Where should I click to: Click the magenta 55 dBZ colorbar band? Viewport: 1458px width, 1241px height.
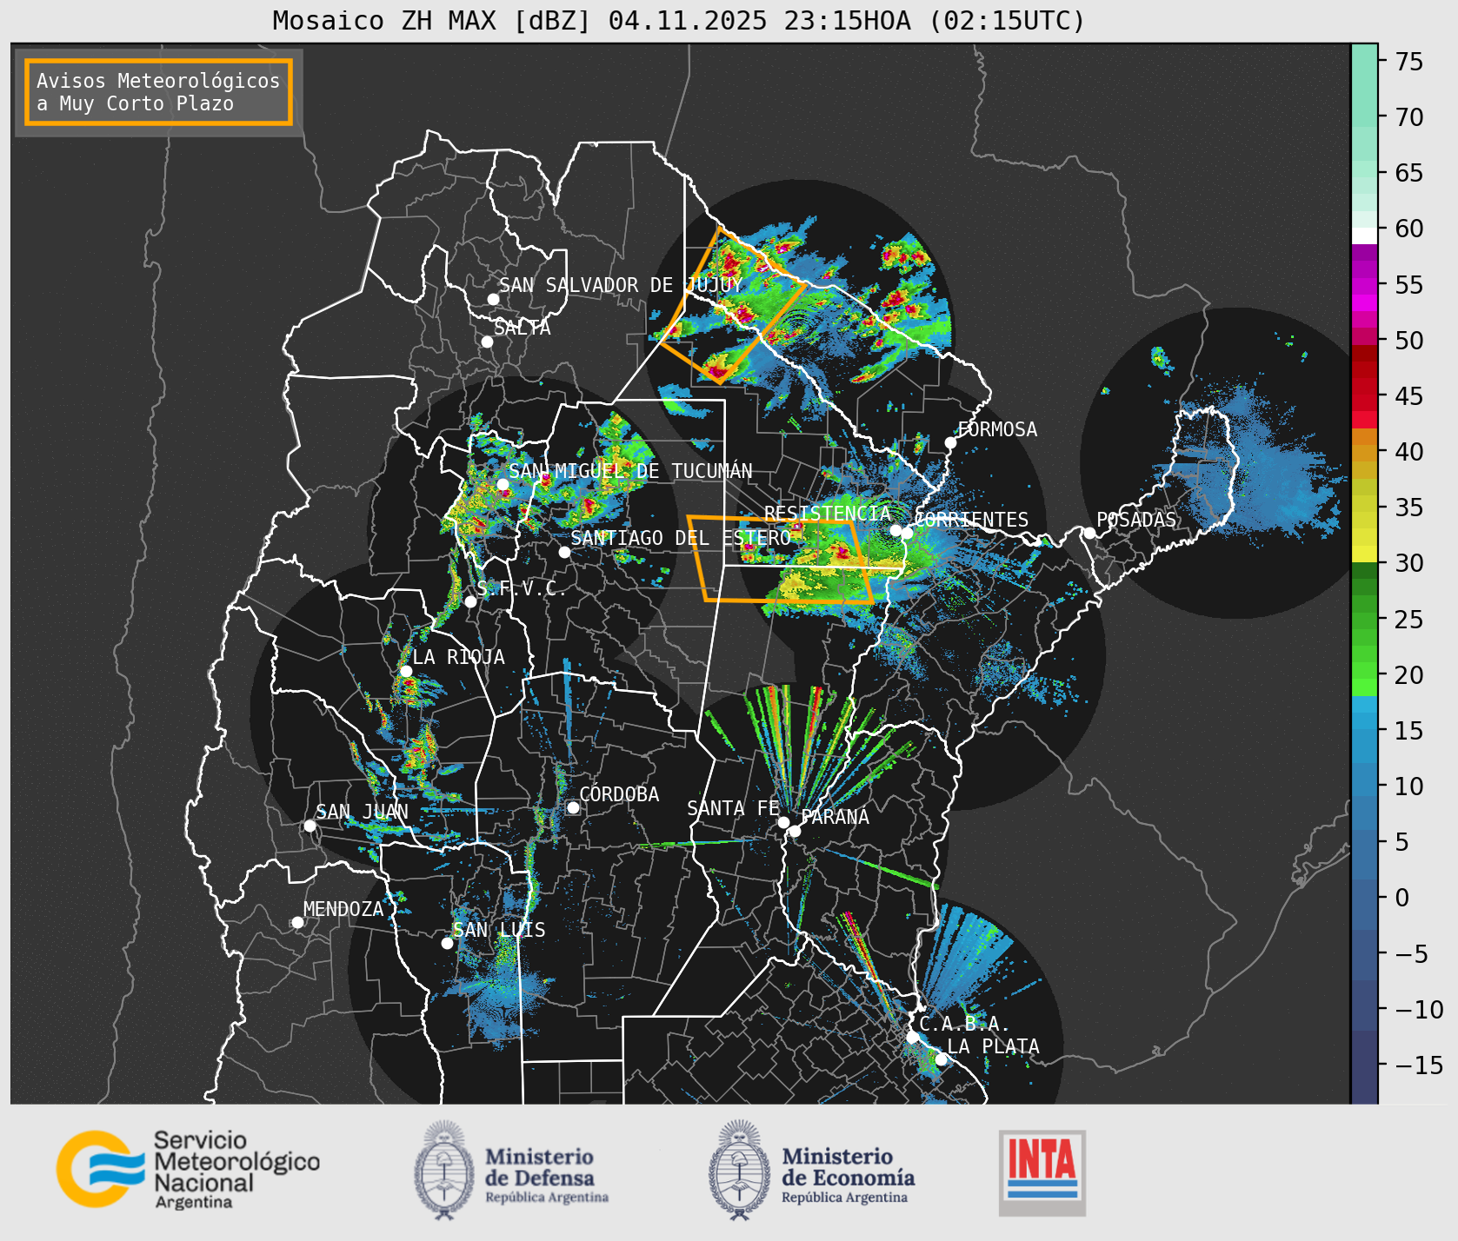(x=1364, y=285)
